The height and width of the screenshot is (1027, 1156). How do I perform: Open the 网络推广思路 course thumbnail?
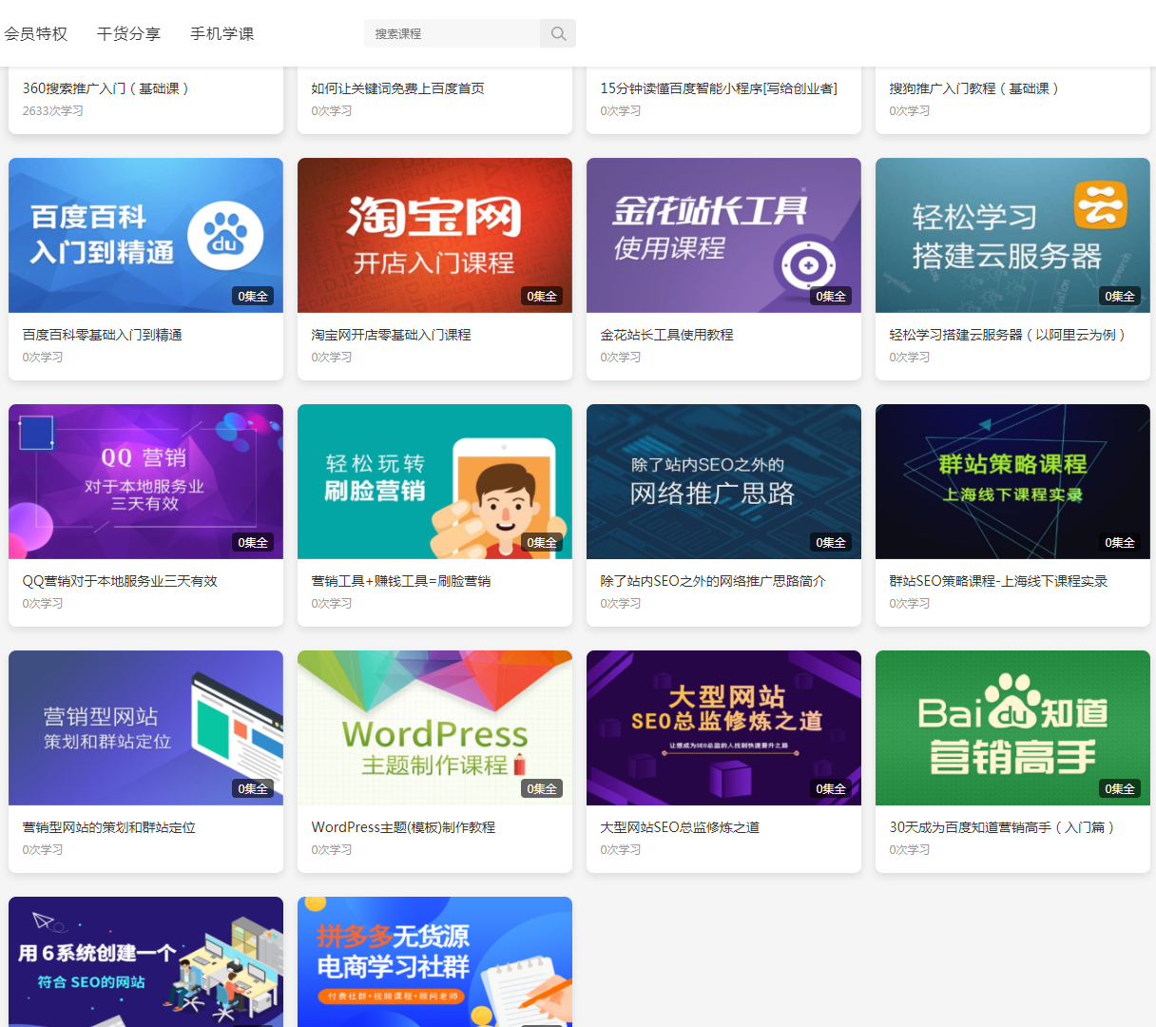tap(723, 481)
